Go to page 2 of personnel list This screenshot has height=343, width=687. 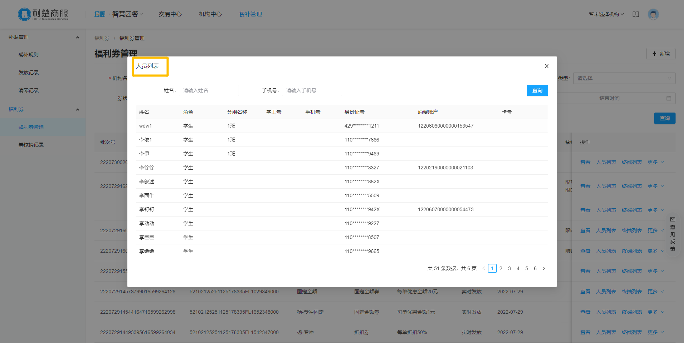(x=501, y=268)
